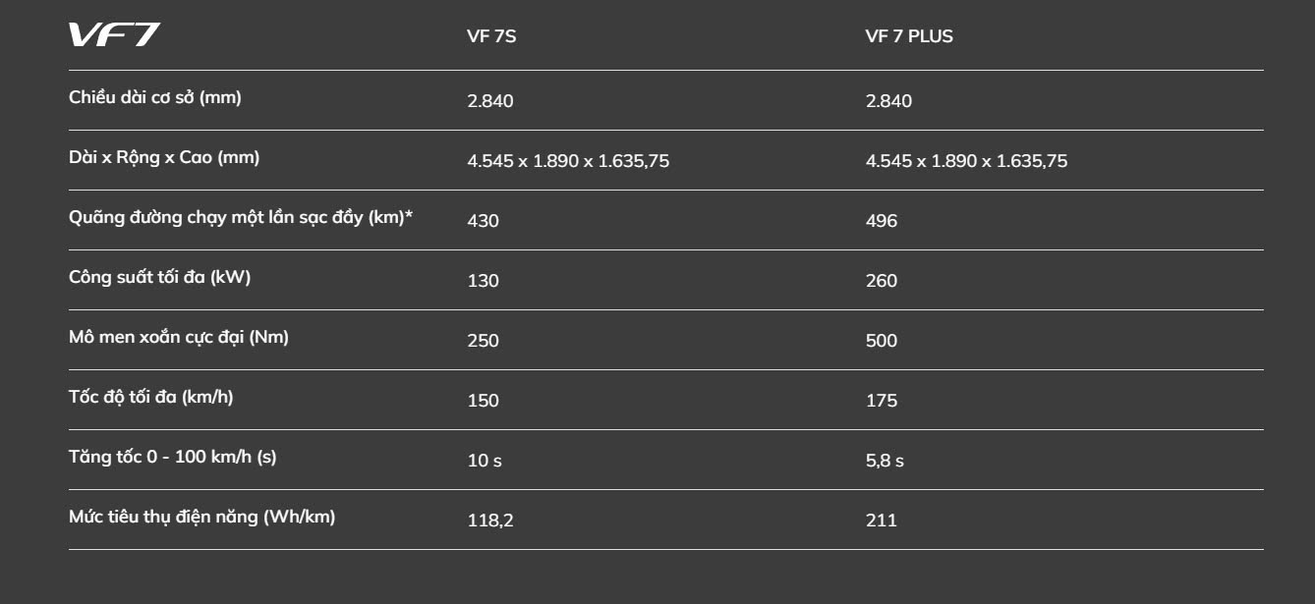Click the VF 7S range value 430
The width and height of the screenshot is (1315, 604).
tap(484, 221)
